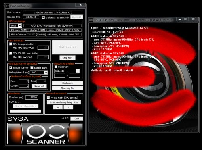Decrease rendering delay with minus button
Viewport: 202px width, 150px height.
68,107
